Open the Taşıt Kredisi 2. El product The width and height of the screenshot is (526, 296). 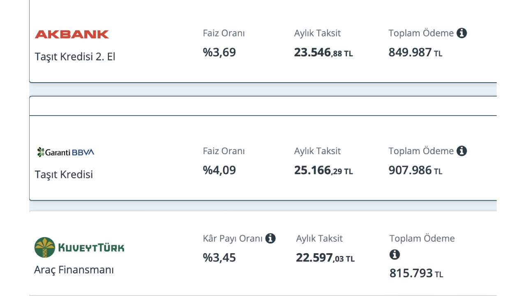point(75,57)
